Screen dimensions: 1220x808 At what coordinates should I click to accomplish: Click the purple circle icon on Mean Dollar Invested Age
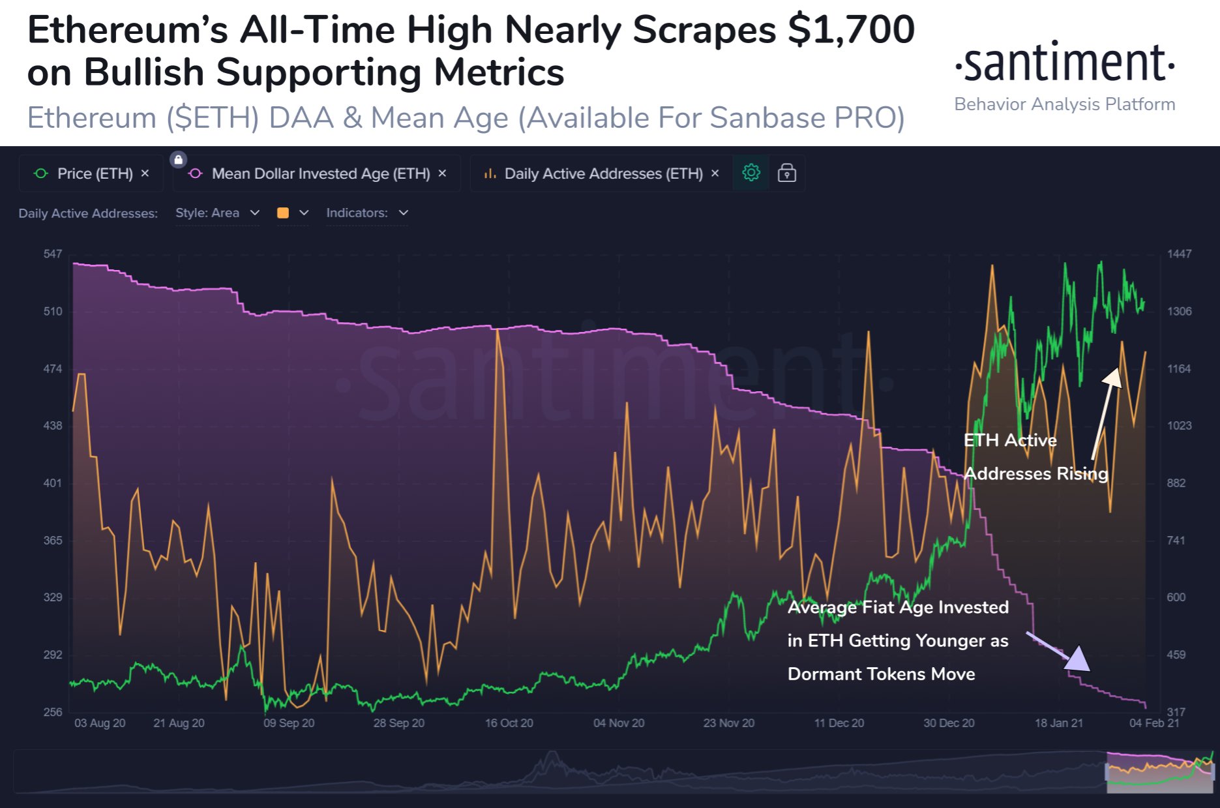(x=196, y=173)
